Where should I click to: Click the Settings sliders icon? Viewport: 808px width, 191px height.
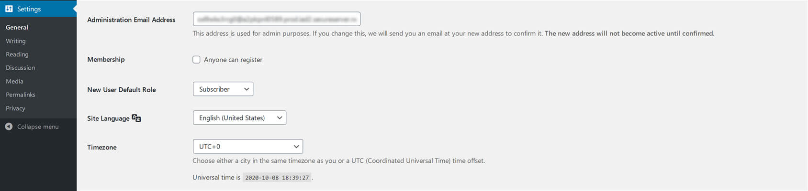coord(9,9)
